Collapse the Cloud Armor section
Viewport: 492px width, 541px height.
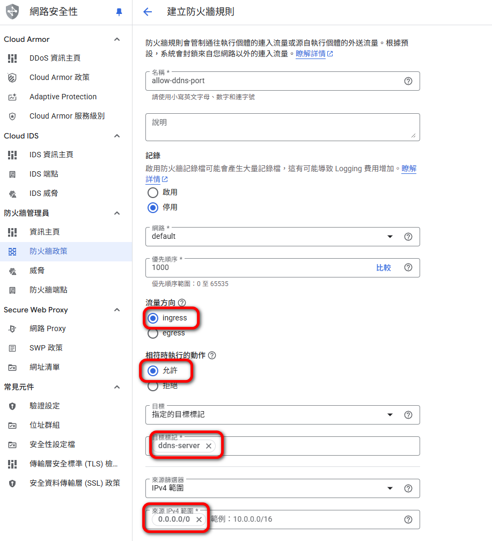(117, 39)
